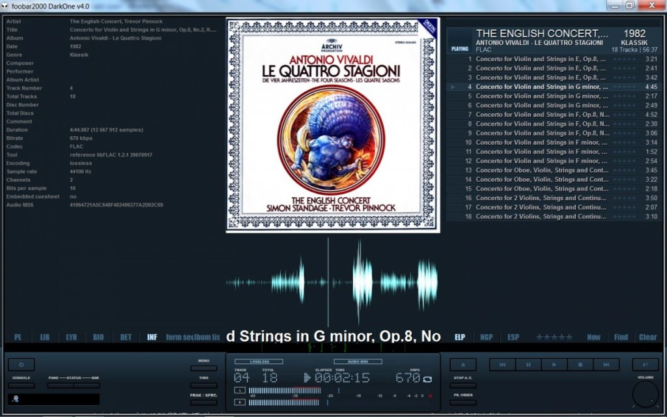This screenshot has height=417, width=667.
Task: Select the ELP tab
Action: pos(460,337)
